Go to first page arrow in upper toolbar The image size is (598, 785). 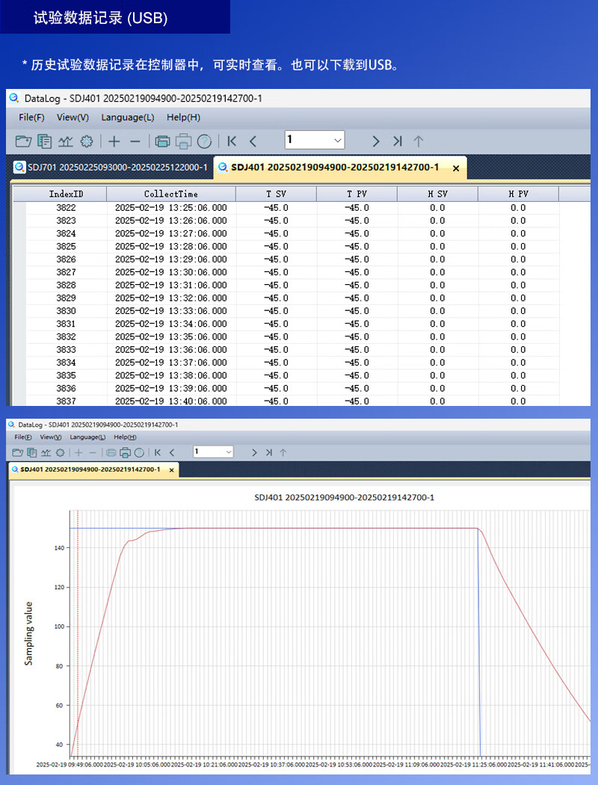[232, 141]
